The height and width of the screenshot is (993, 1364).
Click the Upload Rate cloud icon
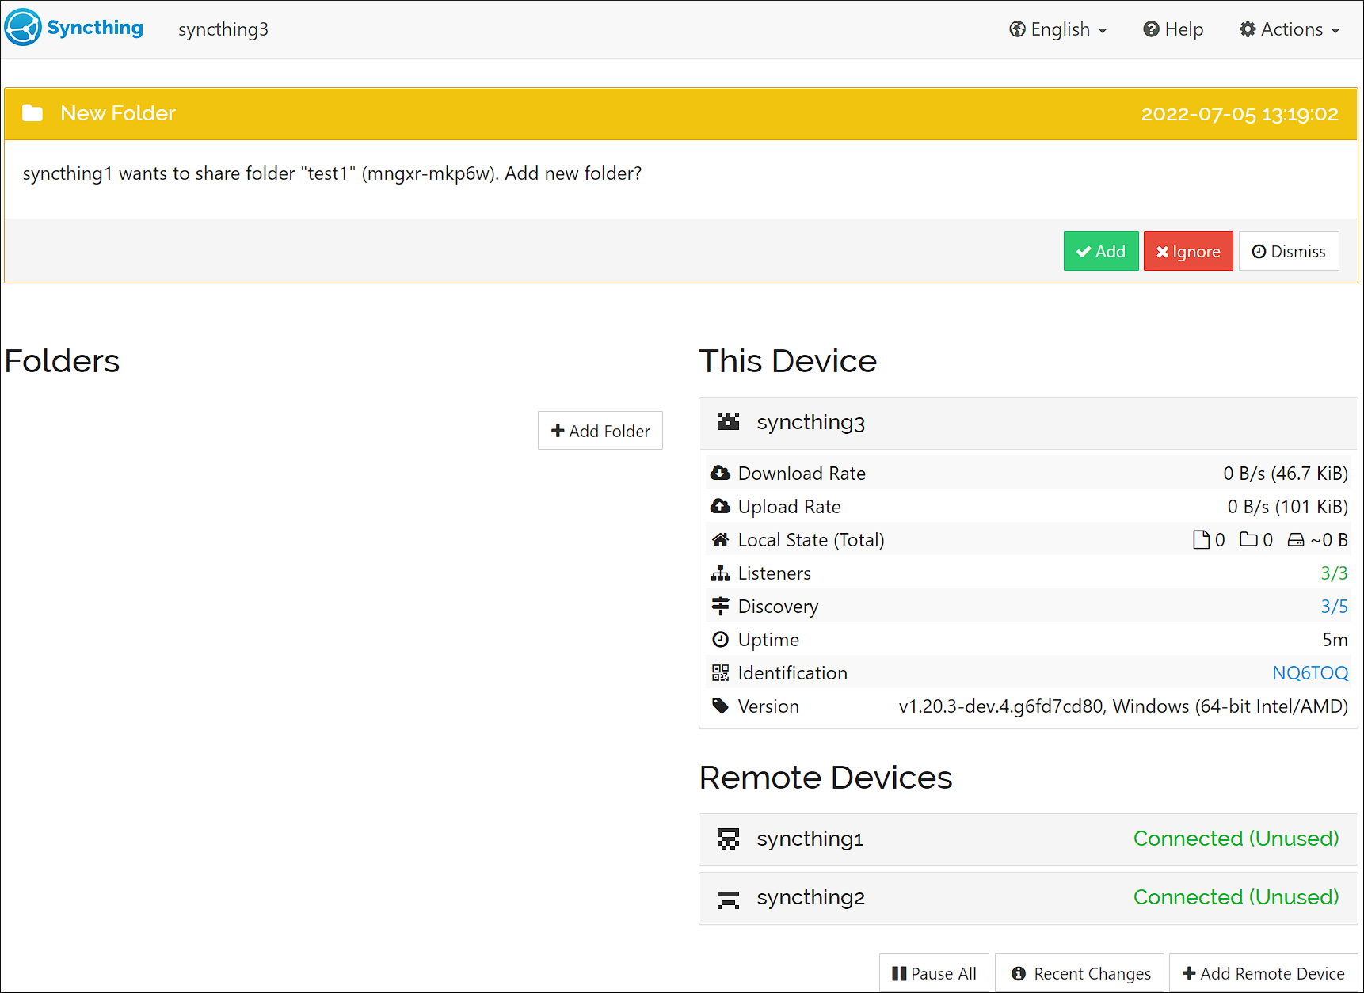[x=720, y=506]
